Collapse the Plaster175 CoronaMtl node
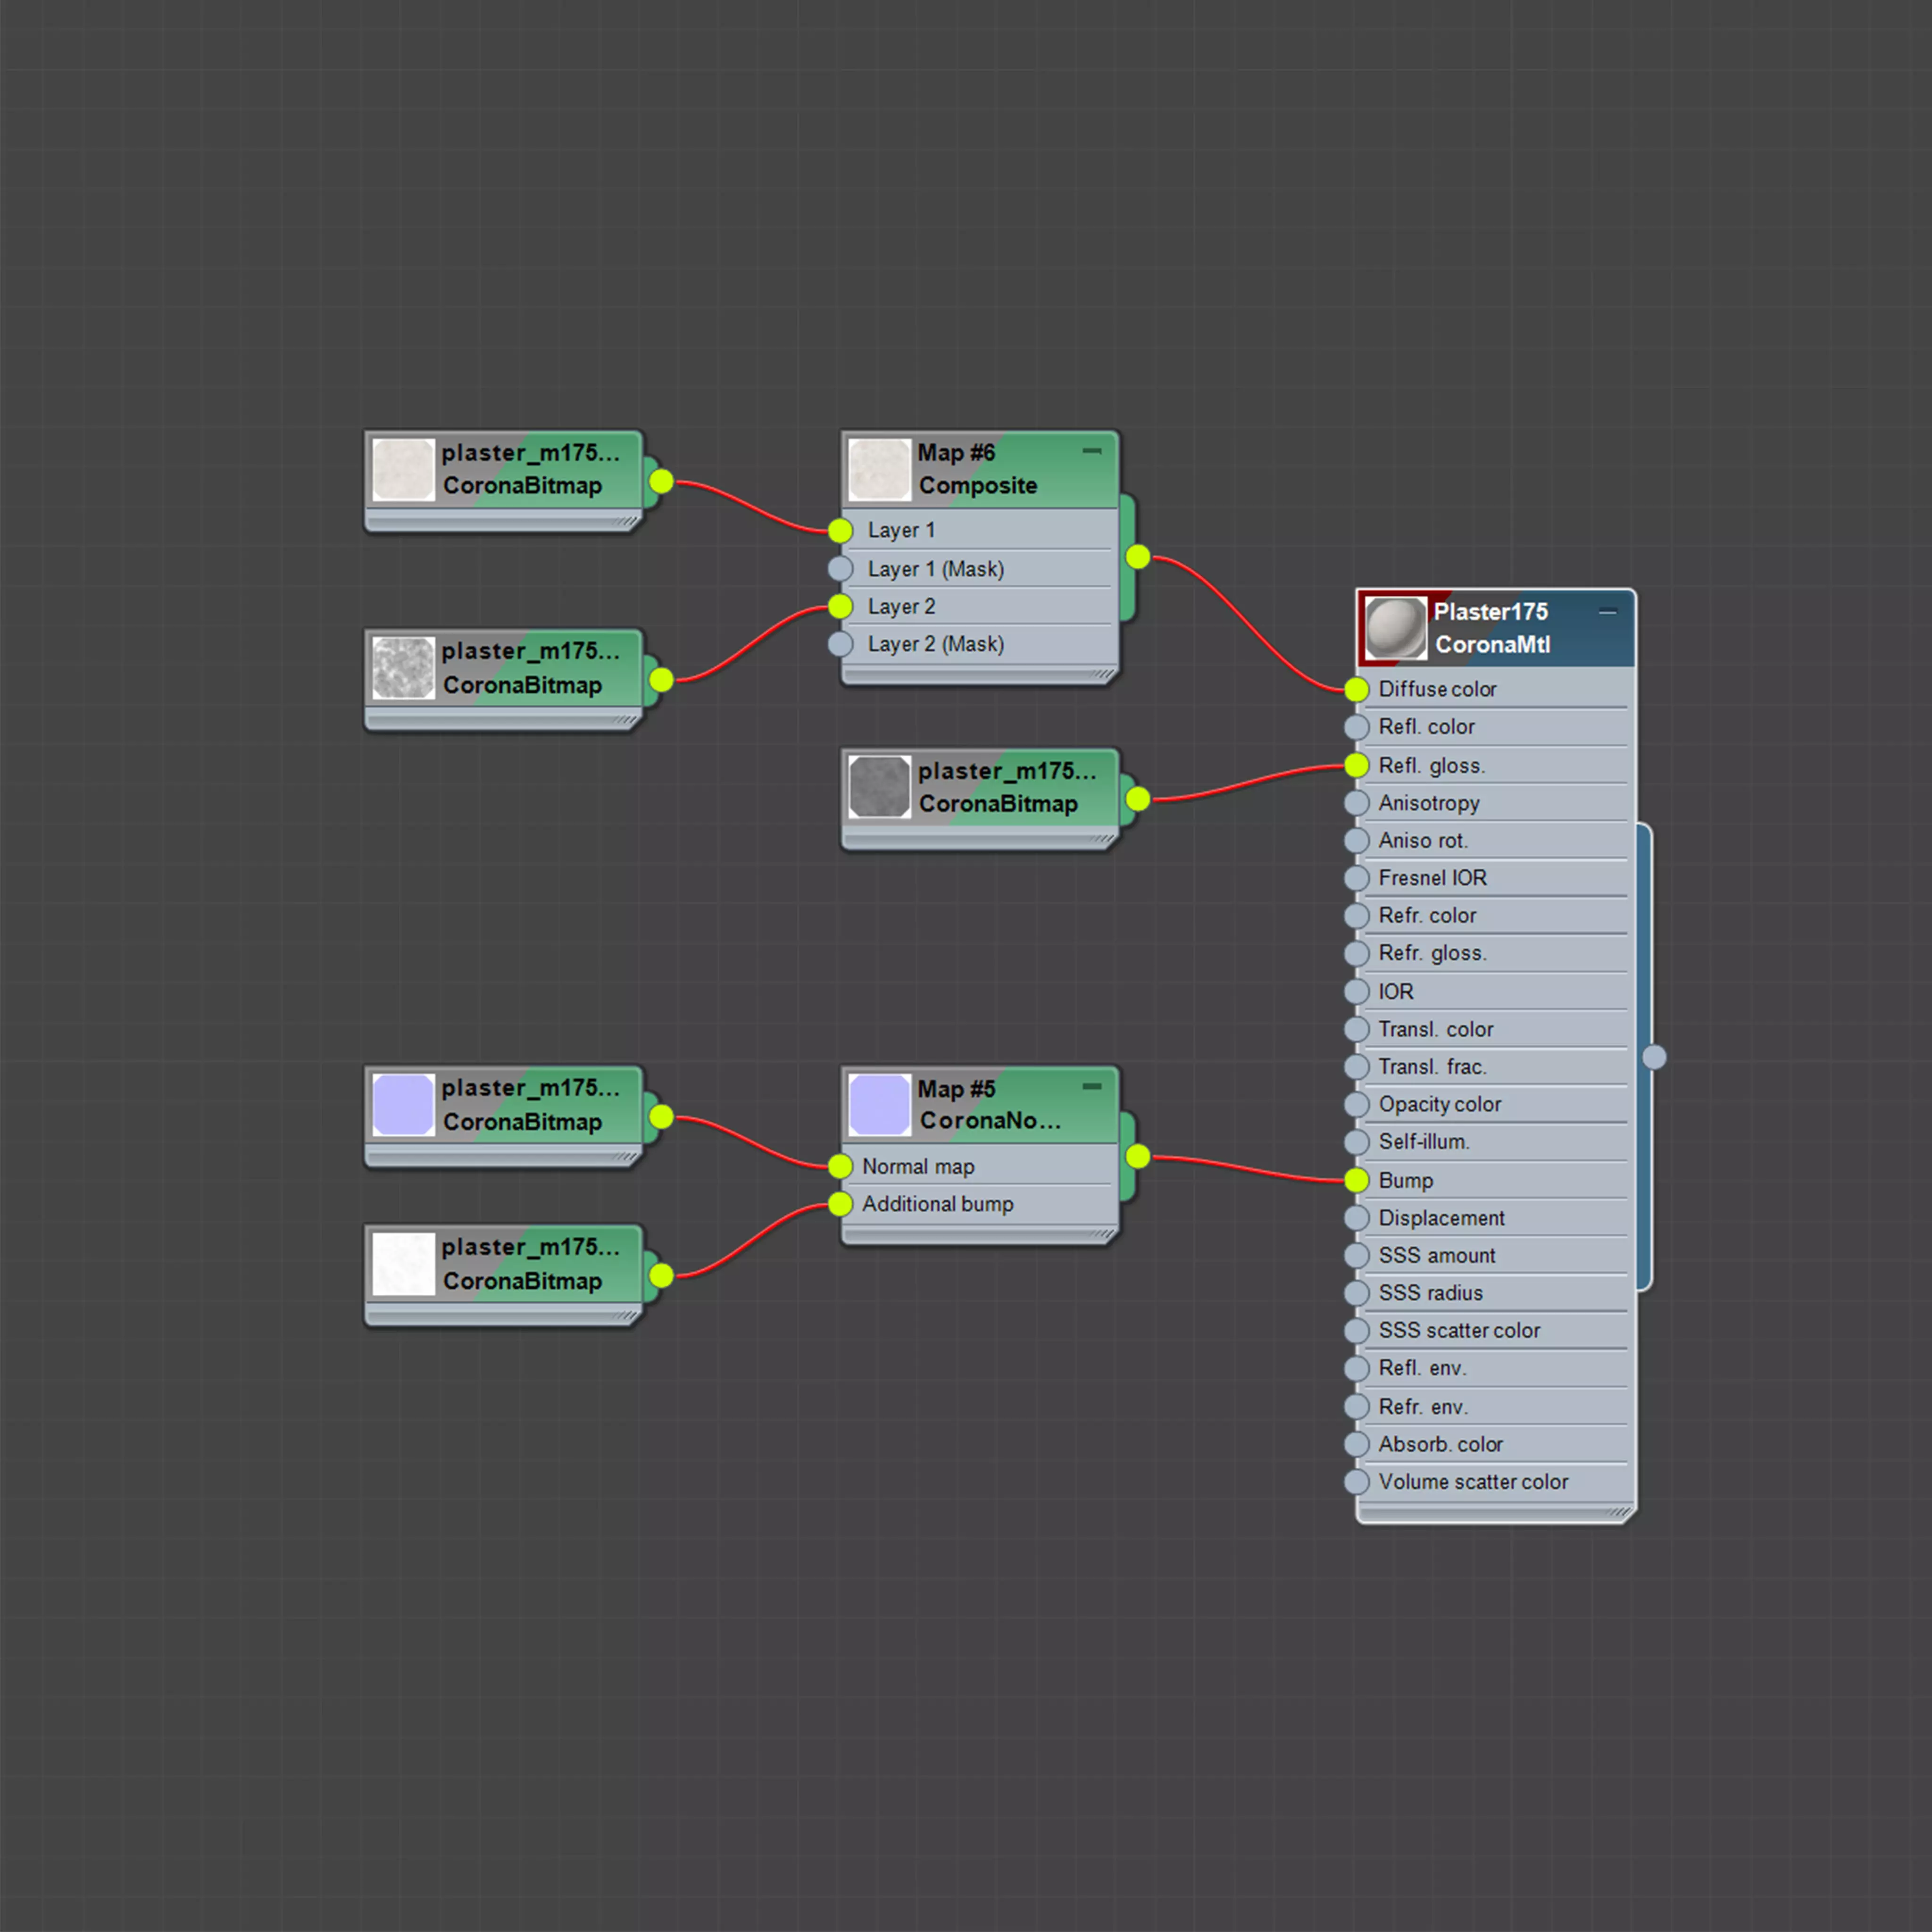 1607,611
